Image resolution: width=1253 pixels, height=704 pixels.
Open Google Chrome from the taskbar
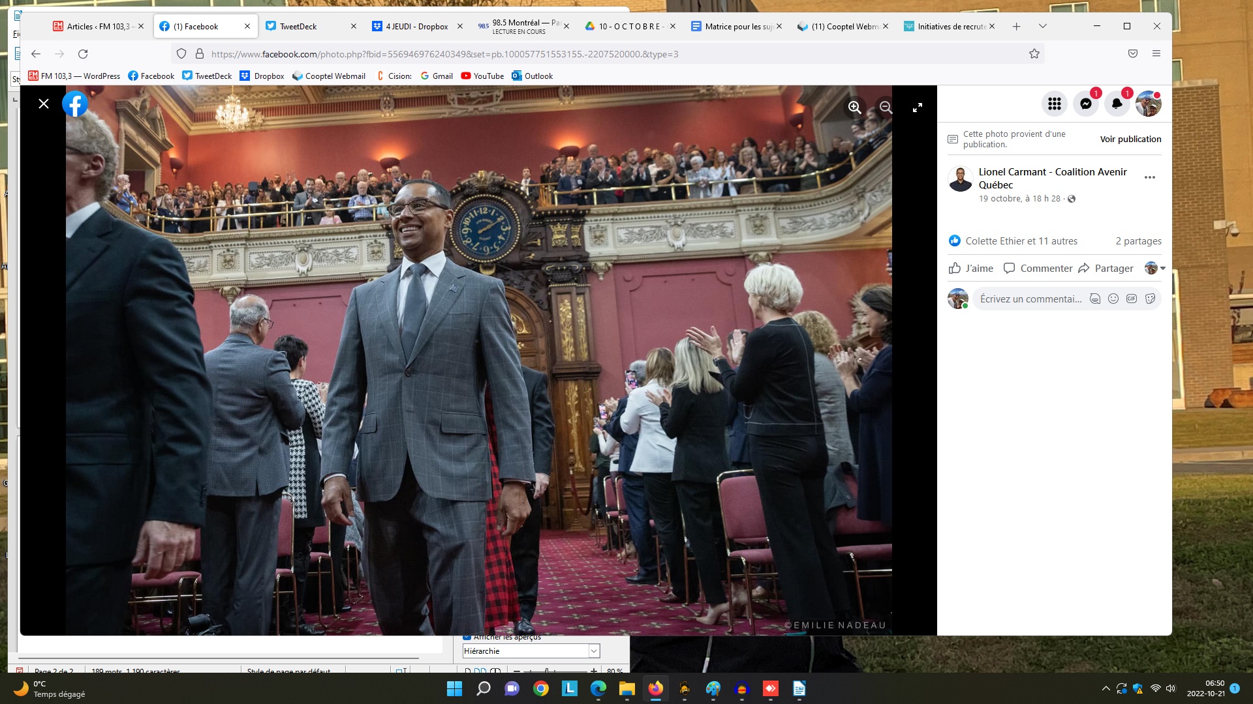click(540, 689)
